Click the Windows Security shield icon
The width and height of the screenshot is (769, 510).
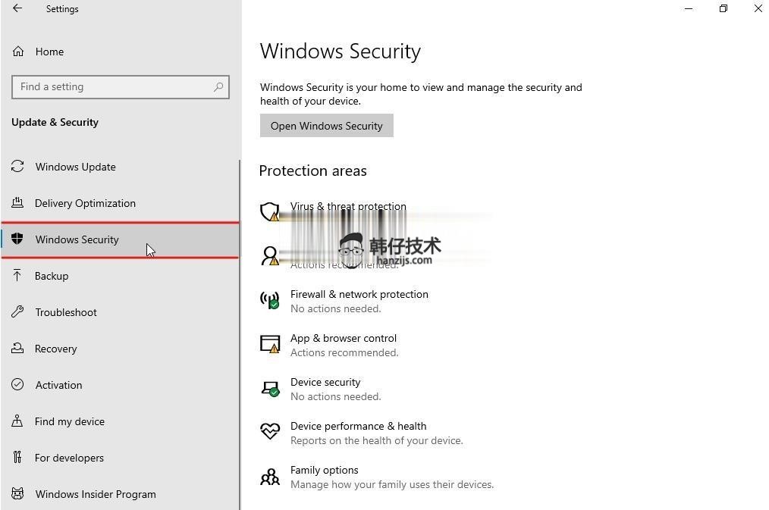(17, 239)
